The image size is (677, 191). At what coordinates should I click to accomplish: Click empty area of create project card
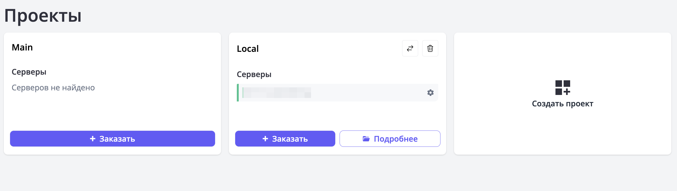pos(563,133)
